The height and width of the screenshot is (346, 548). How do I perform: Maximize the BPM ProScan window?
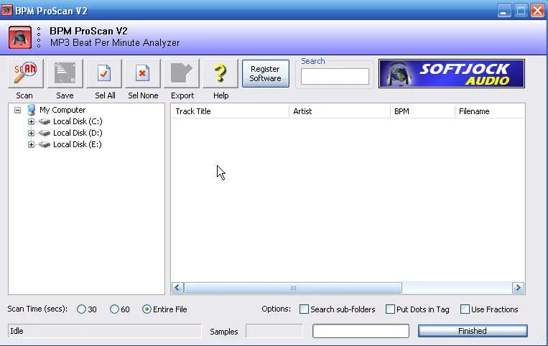521,11
